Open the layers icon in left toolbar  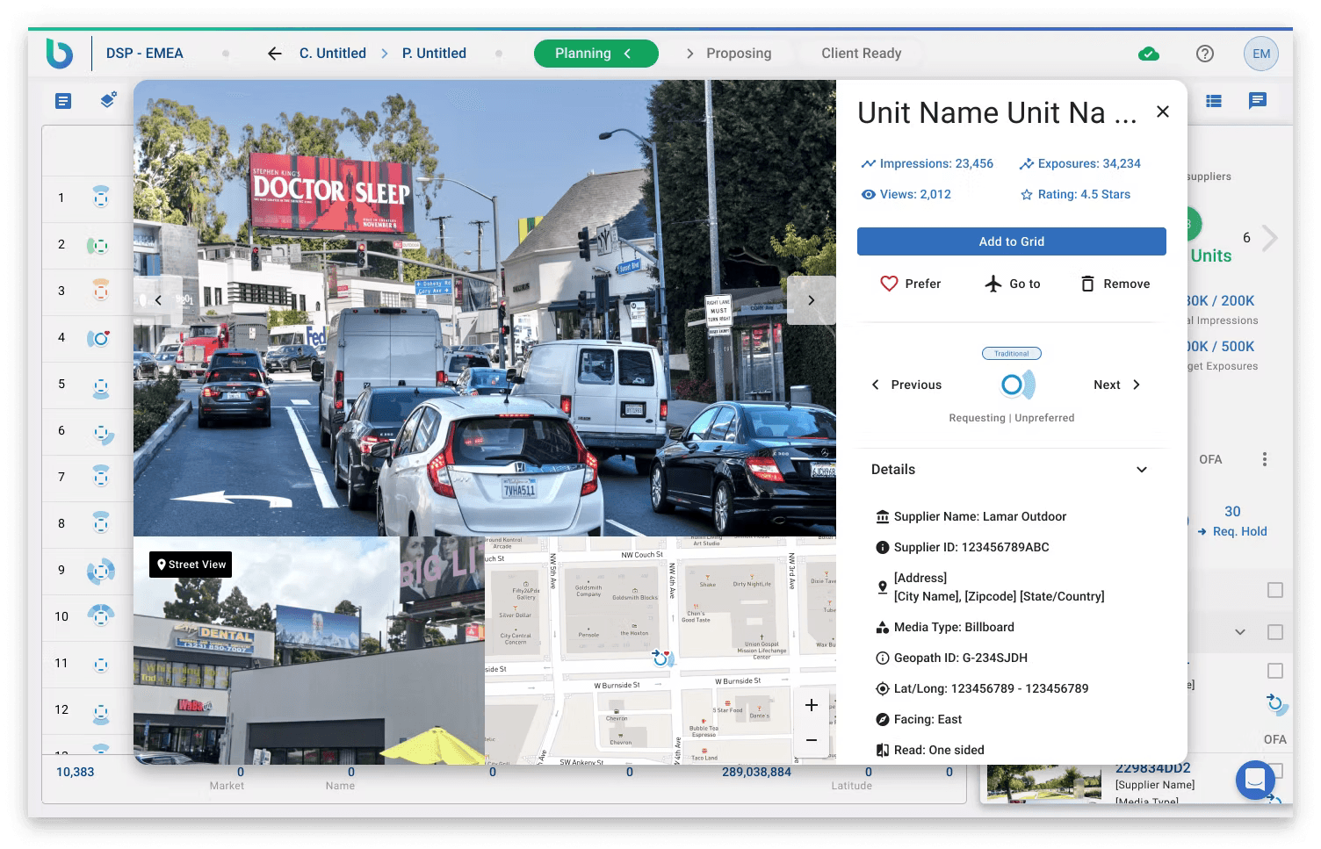[108, 100]
